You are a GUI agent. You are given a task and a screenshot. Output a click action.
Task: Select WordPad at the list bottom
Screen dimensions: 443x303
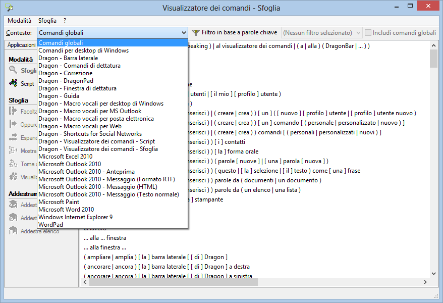tap(113, 225)
